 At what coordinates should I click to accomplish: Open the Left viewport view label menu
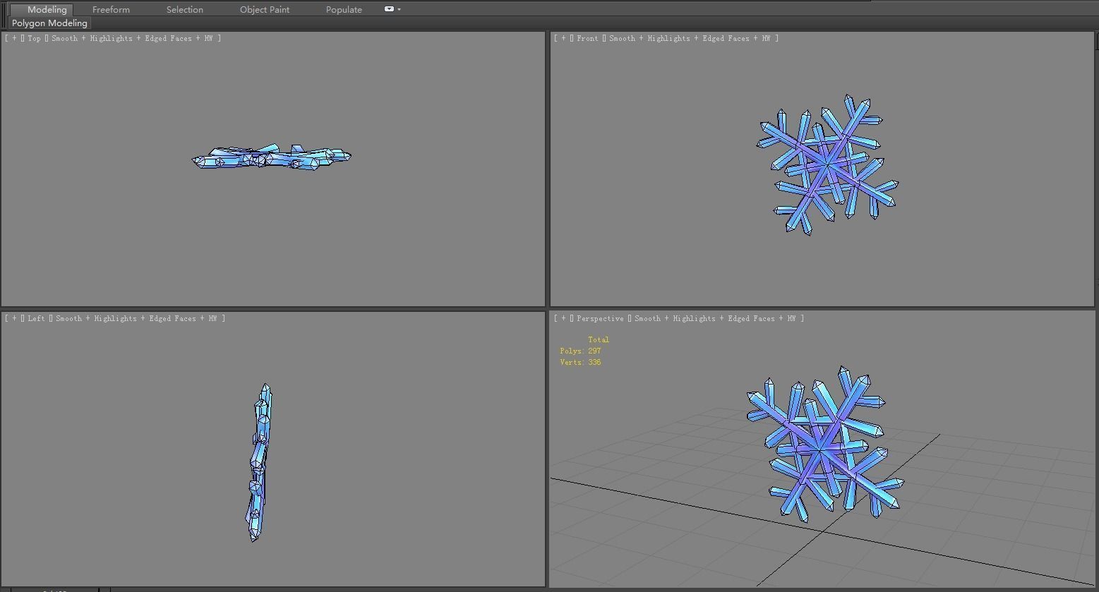click(x=36, y=318)
